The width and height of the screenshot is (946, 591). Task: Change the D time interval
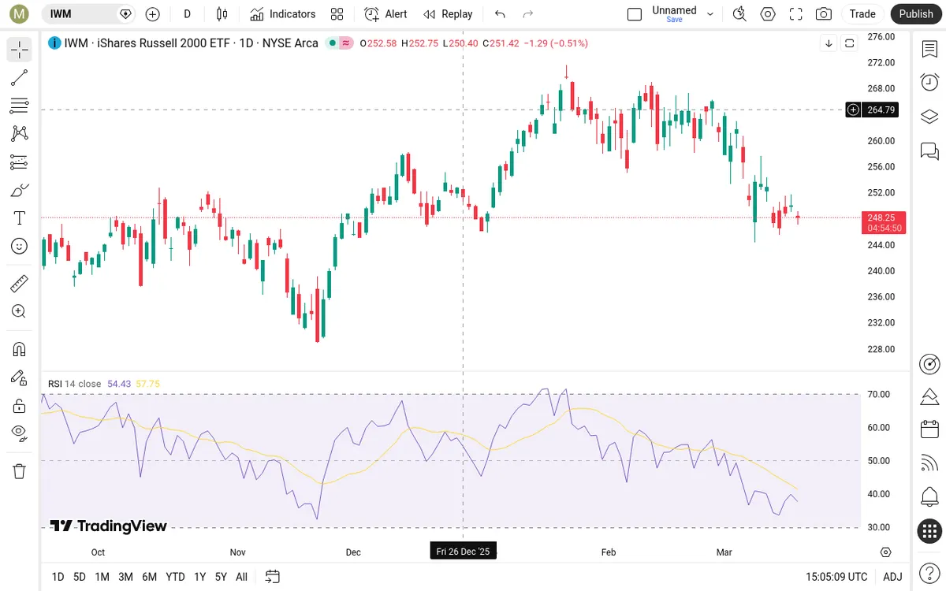click(188, 14)
